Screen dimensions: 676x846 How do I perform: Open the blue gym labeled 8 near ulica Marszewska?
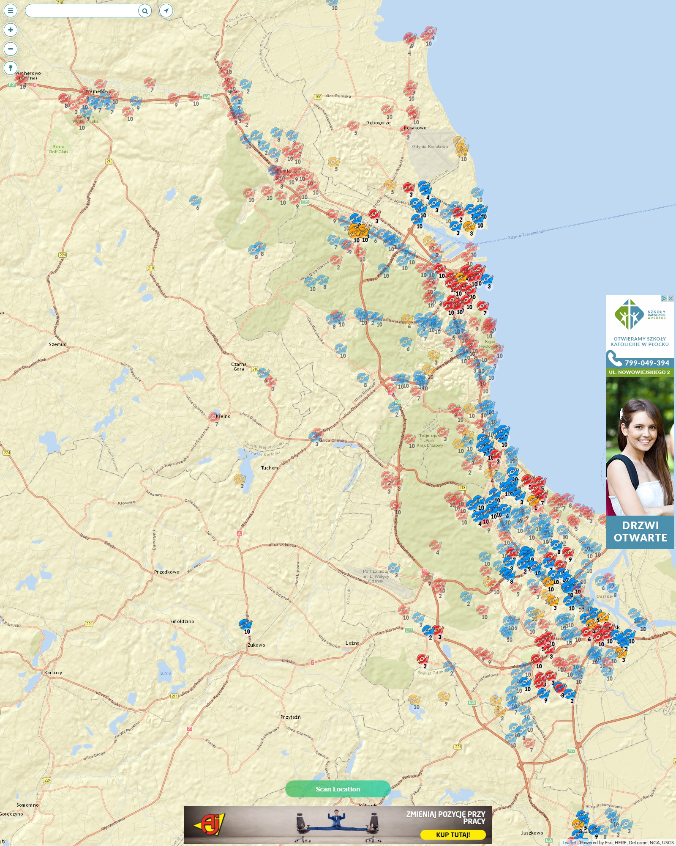[322, 280]
